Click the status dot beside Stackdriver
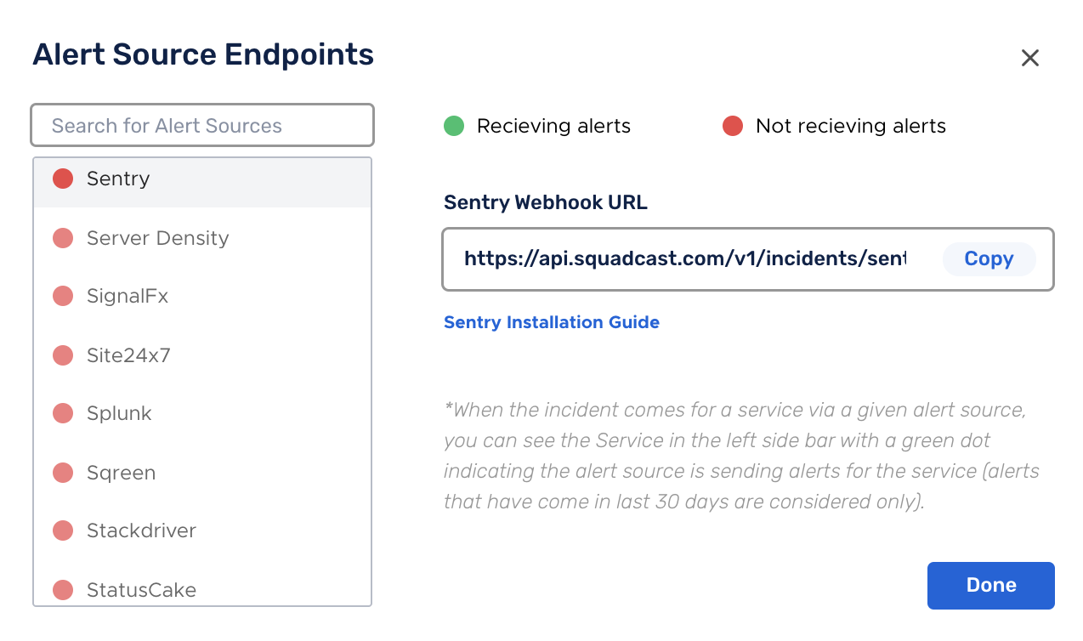 [63, 530]
